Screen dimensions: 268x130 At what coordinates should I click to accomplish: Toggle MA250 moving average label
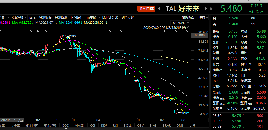click(x=94, y=23)
